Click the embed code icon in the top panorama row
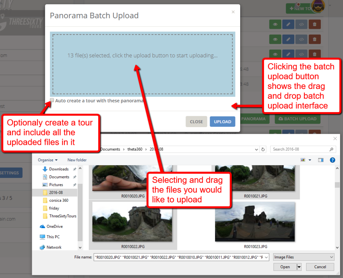The height and width of the screenshot is (278, 343). click(x=301, y=24)
